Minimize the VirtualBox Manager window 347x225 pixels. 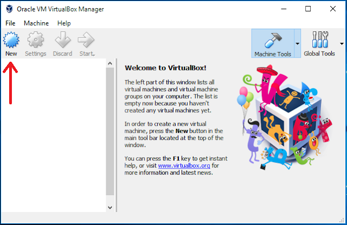pos(284,9)
